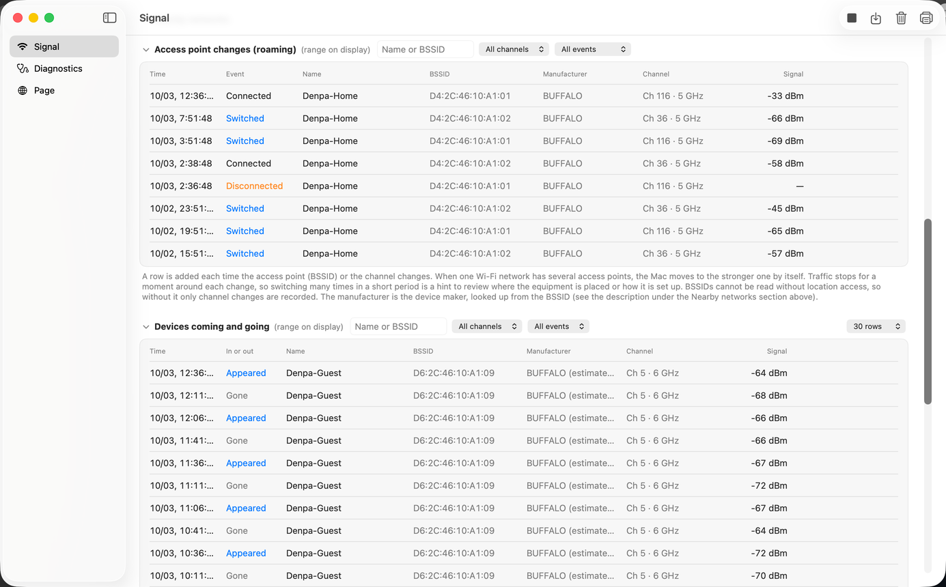Collapse the Access point changes section
The width and height of the screenshot is (946, 587).
(145, 50)
